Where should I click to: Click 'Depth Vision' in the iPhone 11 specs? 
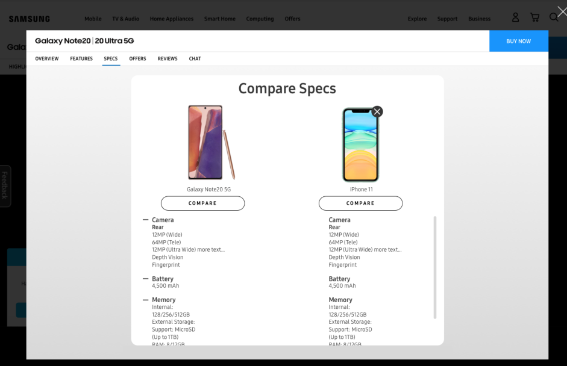344,257
